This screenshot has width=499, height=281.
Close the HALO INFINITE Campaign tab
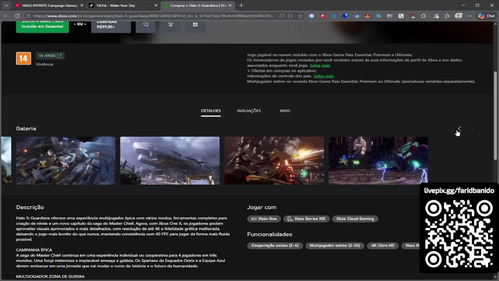coord(82,5)
